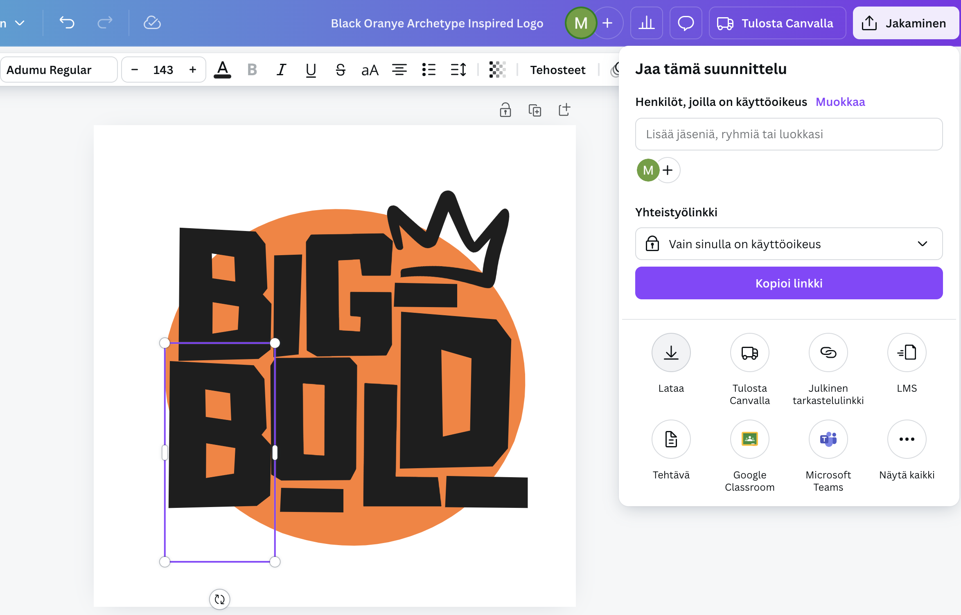Click the undo arrow icon

tap(67, 22)
